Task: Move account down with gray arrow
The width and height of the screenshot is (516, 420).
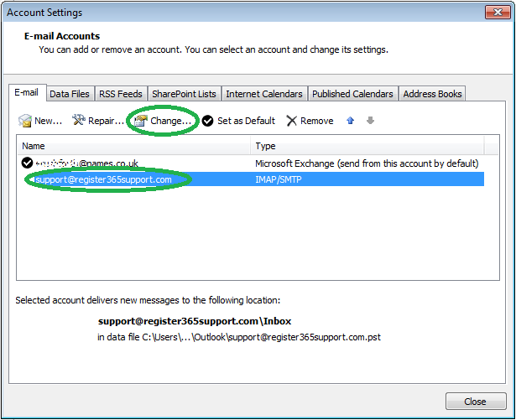Action: click(x=370, y=121)
